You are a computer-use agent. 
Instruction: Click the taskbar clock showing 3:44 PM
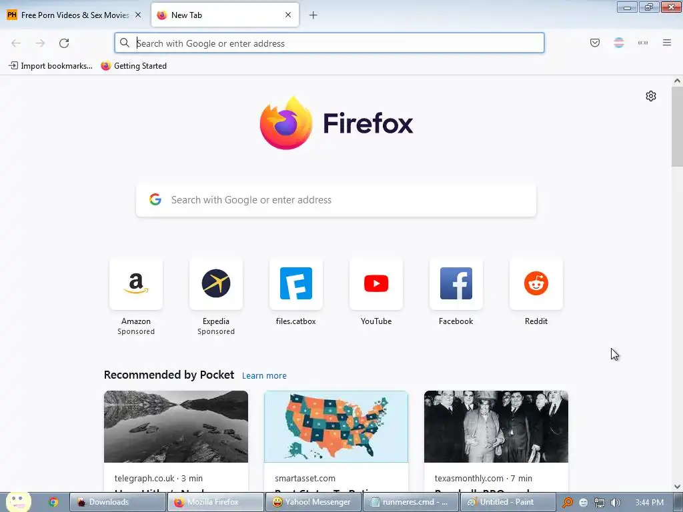tap(650, 503)
